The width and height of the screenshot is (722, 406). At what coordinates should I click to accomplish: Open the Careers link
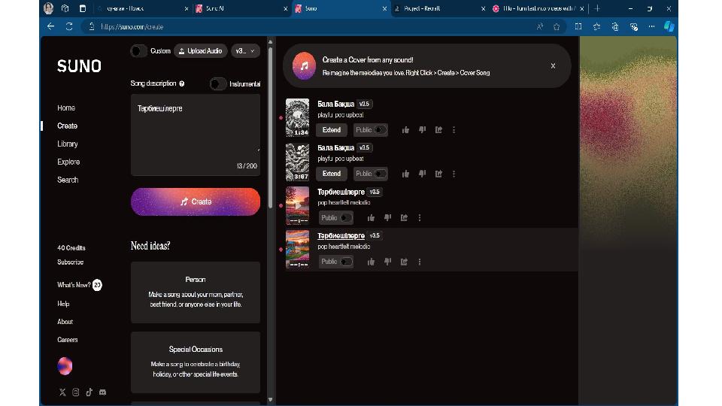[x=67, y=340]
